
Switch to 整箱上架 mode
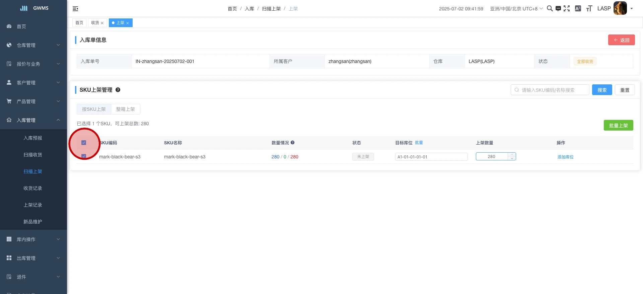click(x=125, y=109)
